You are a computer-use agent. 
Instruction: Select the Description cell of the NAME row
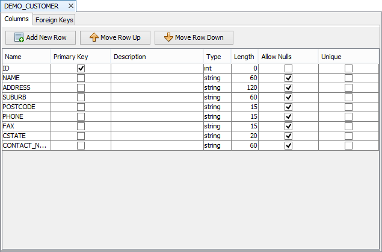(157, 78)
